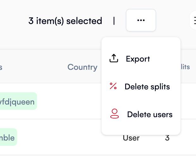Select Delete splits menu option
This screenshot has height=156, width=196.
click(x=141, y=87)
